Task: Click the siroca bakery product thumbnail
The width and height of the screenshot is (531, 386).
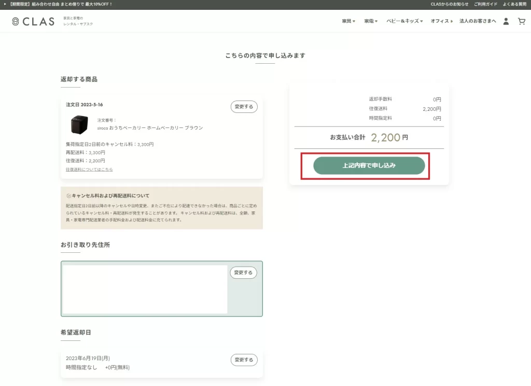Action: point(79,124)
